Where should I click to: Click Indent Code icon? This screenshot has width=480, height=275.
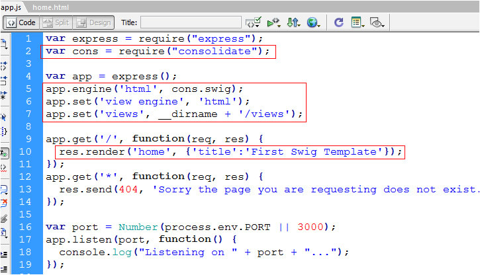coord(4,255)
